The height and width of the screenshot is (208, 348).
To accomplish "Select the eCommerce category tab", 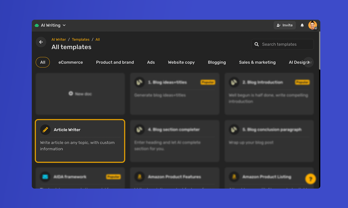I will pos(70,62).
